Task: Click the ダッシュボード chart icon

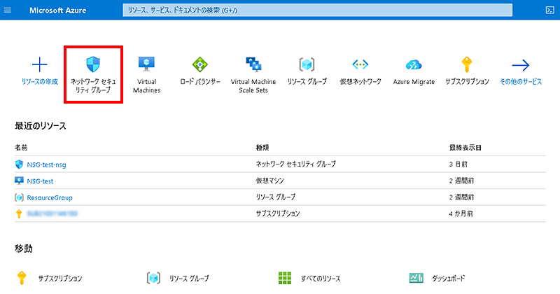Action: point(416,278)
